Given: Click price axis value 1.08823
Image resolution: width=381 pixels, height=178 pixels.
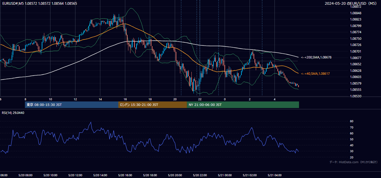Looking at the screenshot, I should coord(356,19).
